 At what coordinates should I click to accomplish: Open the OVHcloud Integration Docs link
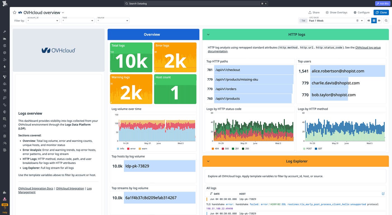(x=36, y=188)
